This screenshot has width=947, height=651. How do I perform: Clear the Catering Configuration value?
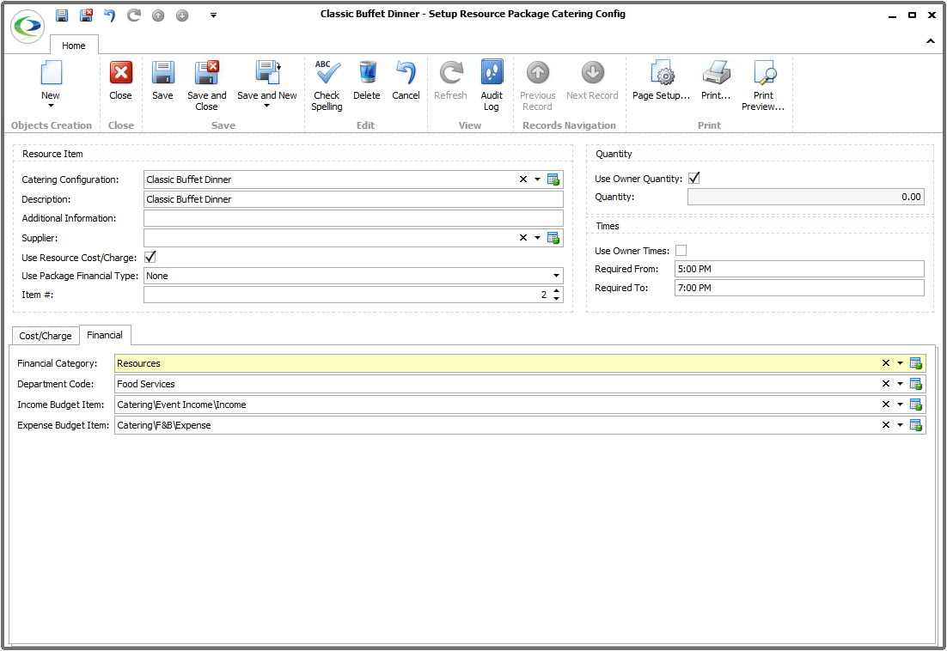pos(523,179)
